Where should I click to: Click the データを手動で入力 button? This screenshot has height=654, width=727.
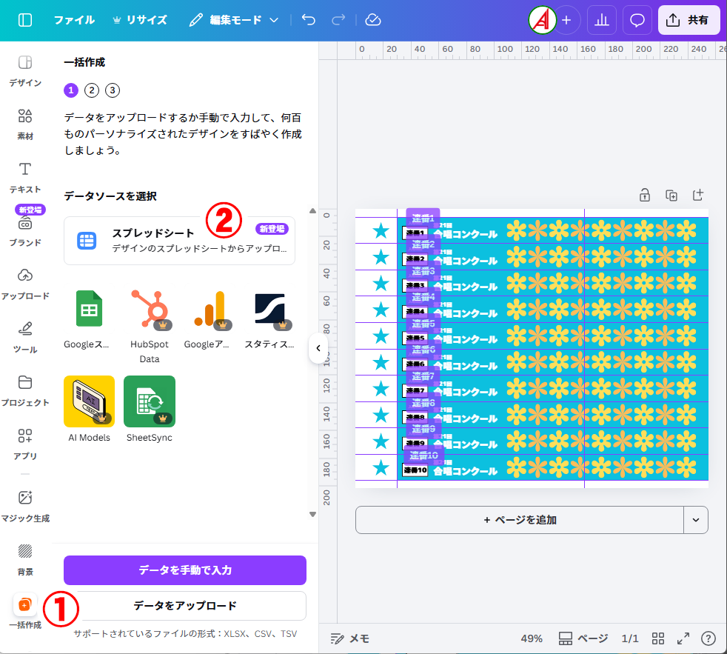click(x=185, y=570)
